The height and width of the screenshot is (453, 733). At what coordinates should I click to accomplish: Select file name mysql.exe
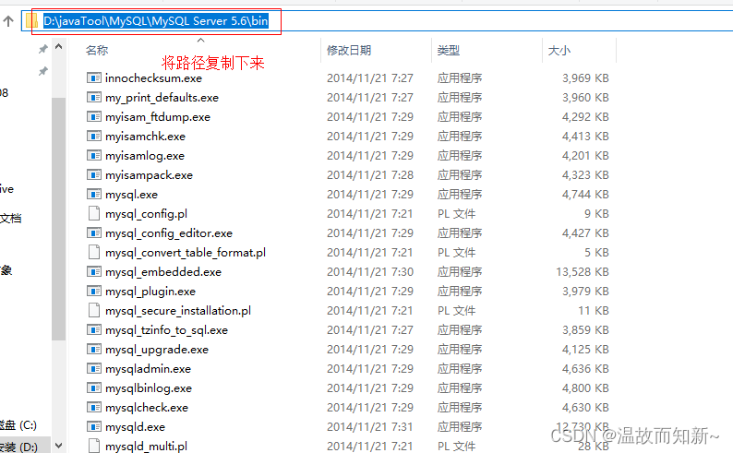132,195
